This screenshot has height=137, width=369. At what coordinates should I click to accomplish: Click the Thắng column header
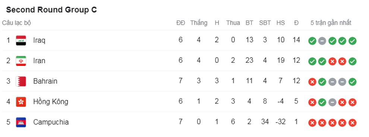199,23
